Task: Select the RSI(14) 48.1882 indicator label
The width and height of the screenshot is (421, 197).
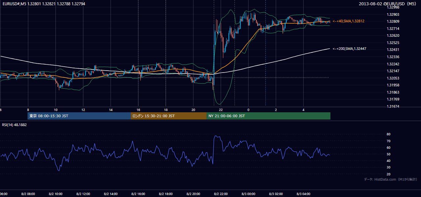Action: point(14,125)
